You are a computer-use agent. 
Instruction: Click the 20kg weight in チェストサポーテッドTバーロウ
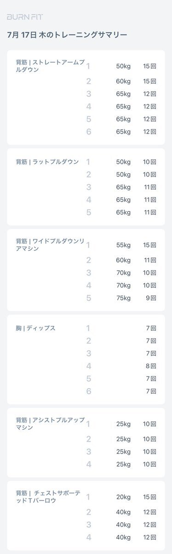[123, 497]
